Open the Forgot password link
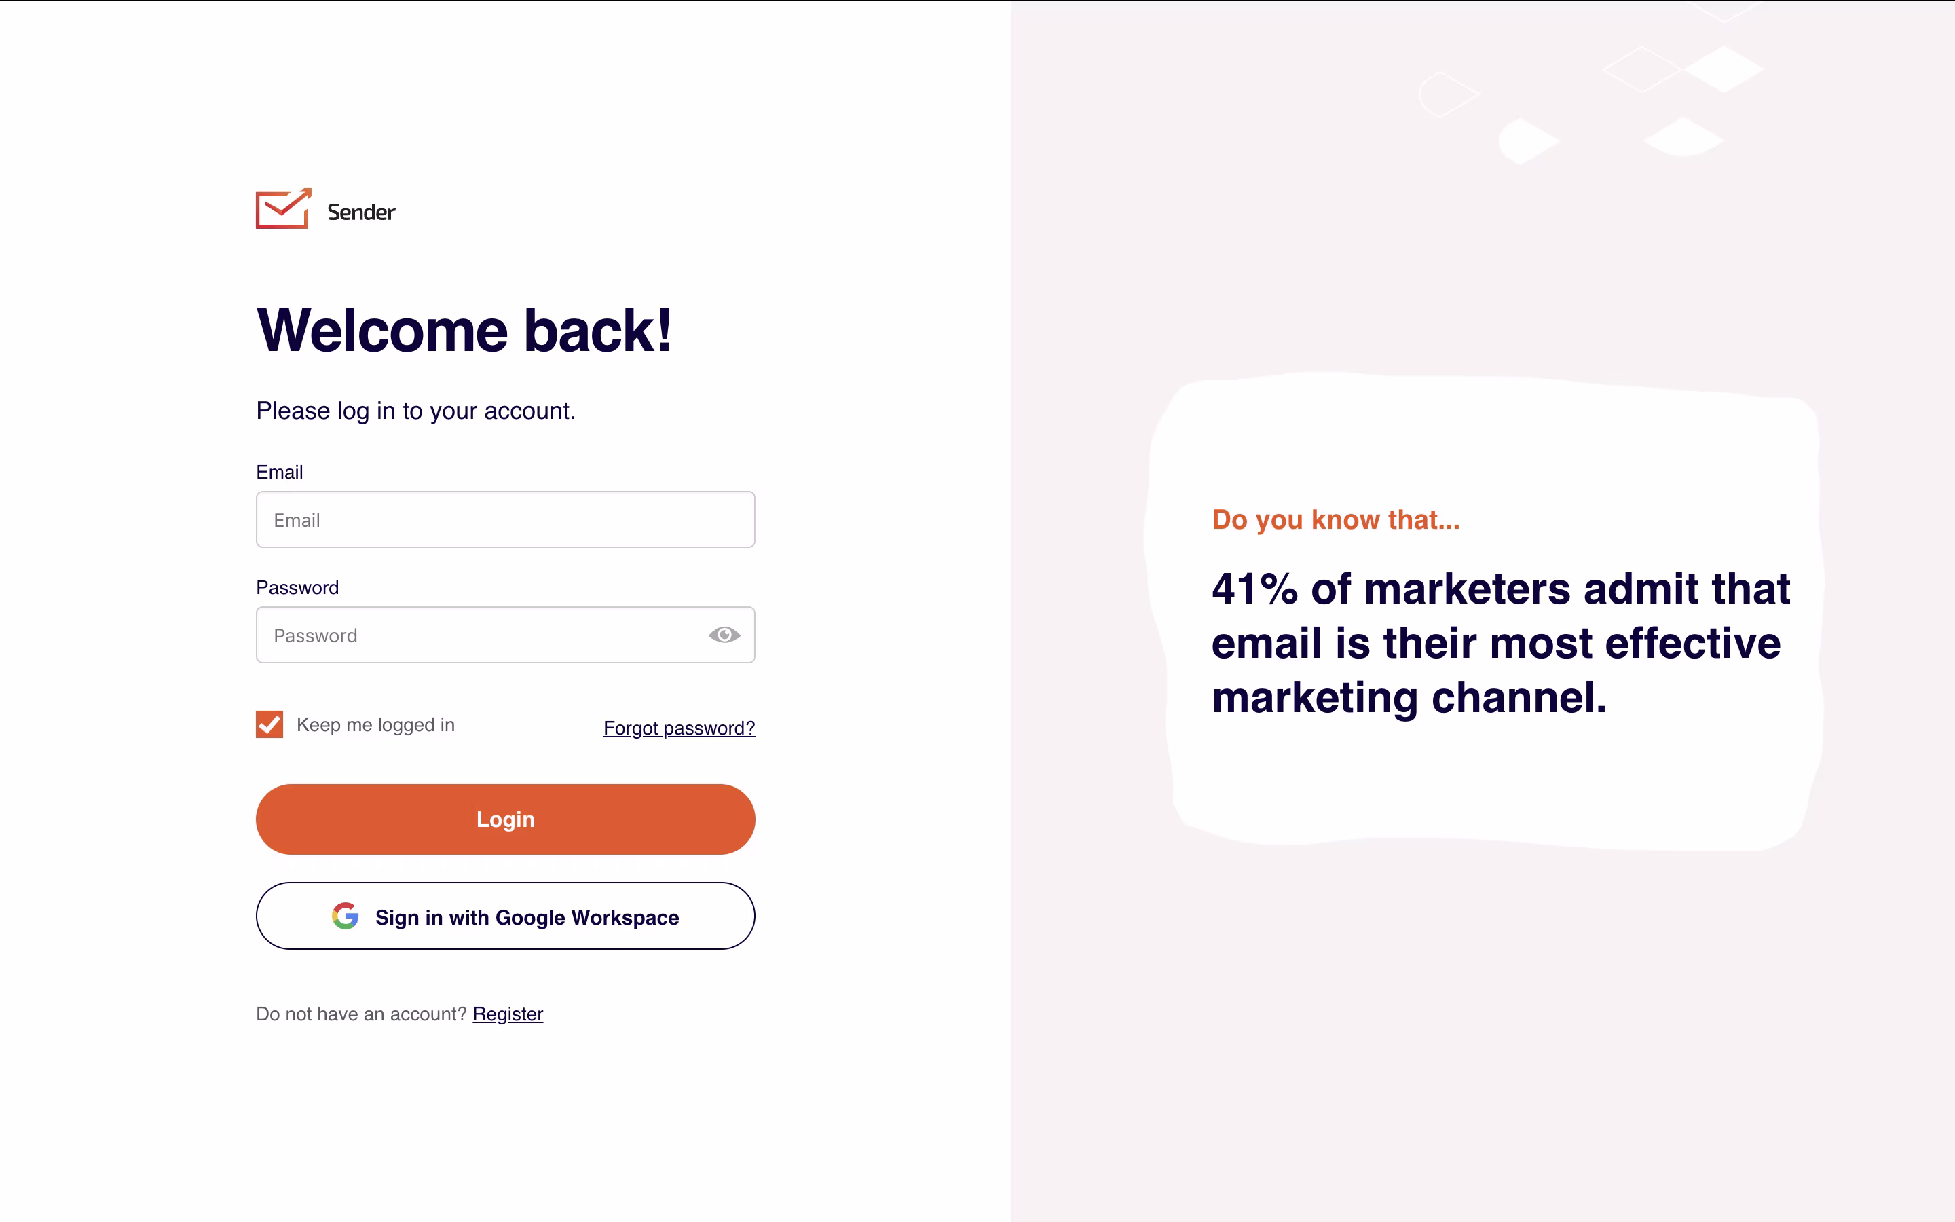 click(679, 728)
